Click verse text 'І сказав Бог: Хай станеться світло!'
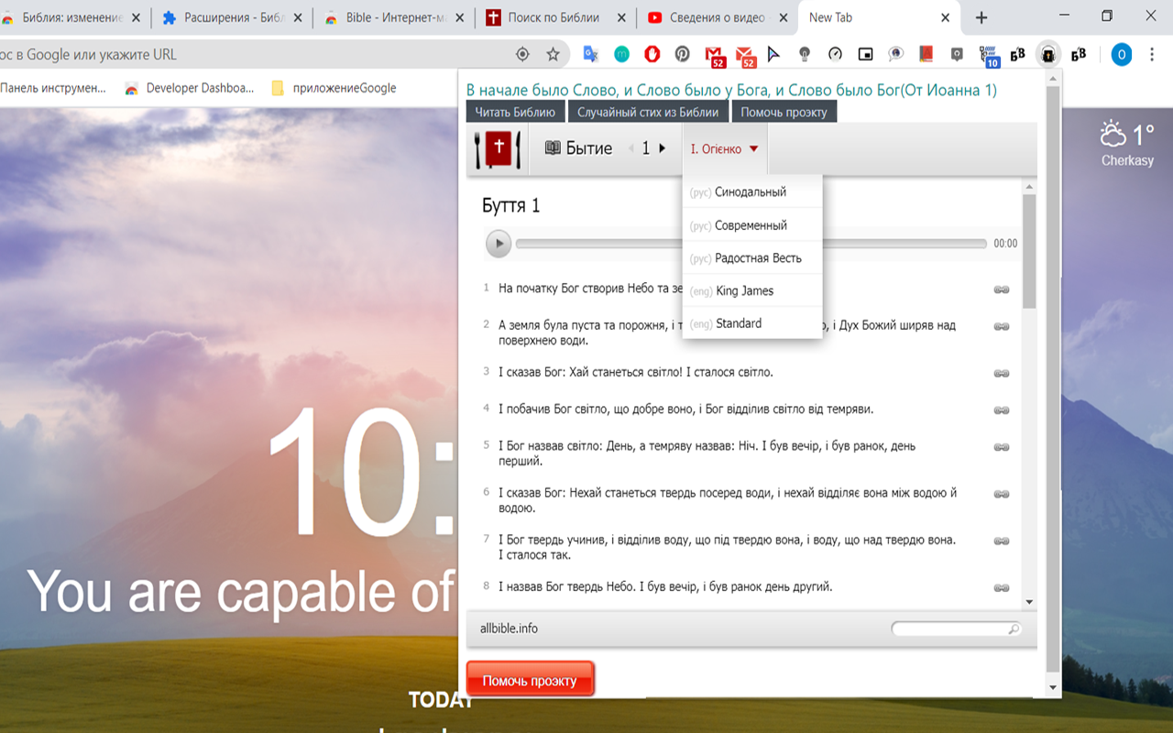The height and width of the screenshot is (733, 1173). pos(589,372)
